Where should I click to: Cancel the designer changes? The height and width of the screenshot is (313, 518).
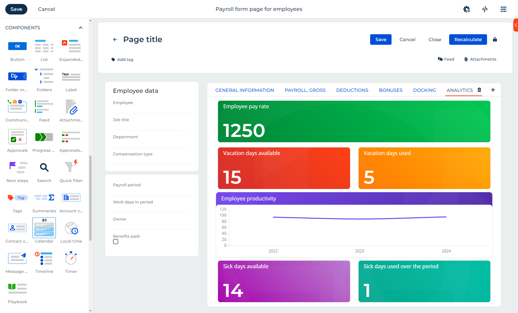tap(46, 9)
